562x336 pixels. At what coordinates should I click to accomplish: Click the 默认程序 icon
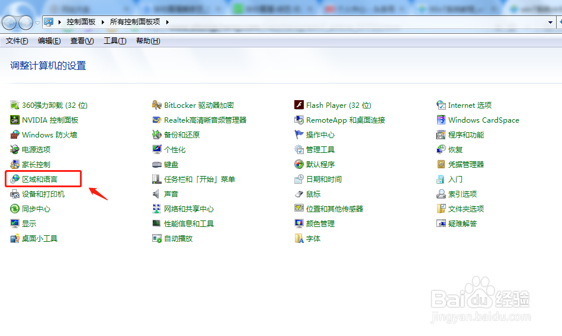299,164
